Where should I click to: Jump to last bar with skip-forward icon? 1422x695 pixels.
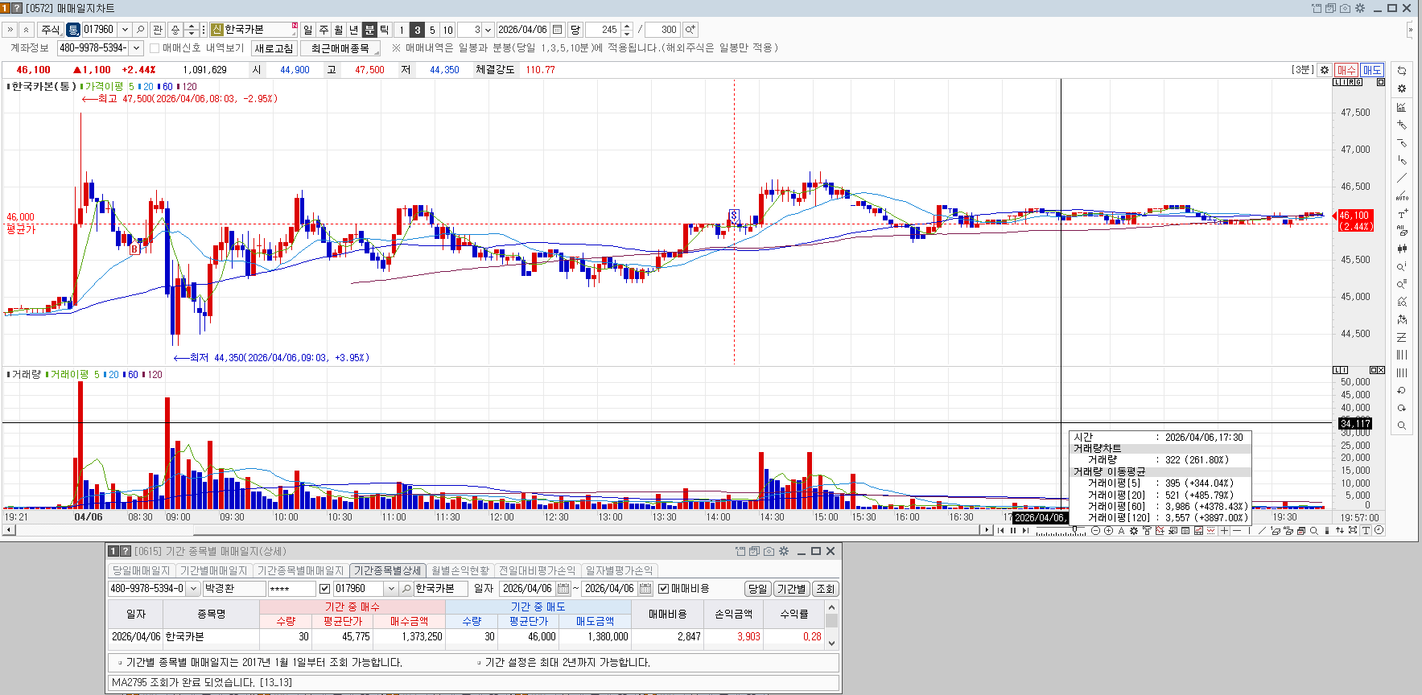[x=1025, y=531]
